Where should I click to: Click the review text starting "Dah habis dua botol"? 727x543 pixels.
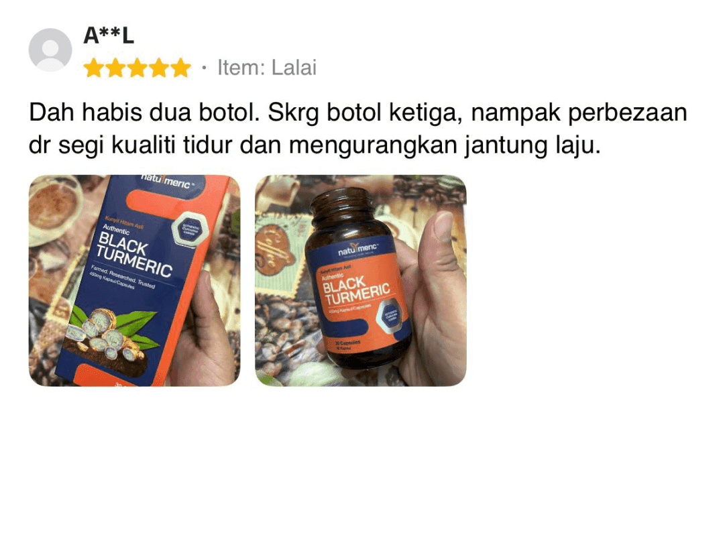tap(358, 129)
